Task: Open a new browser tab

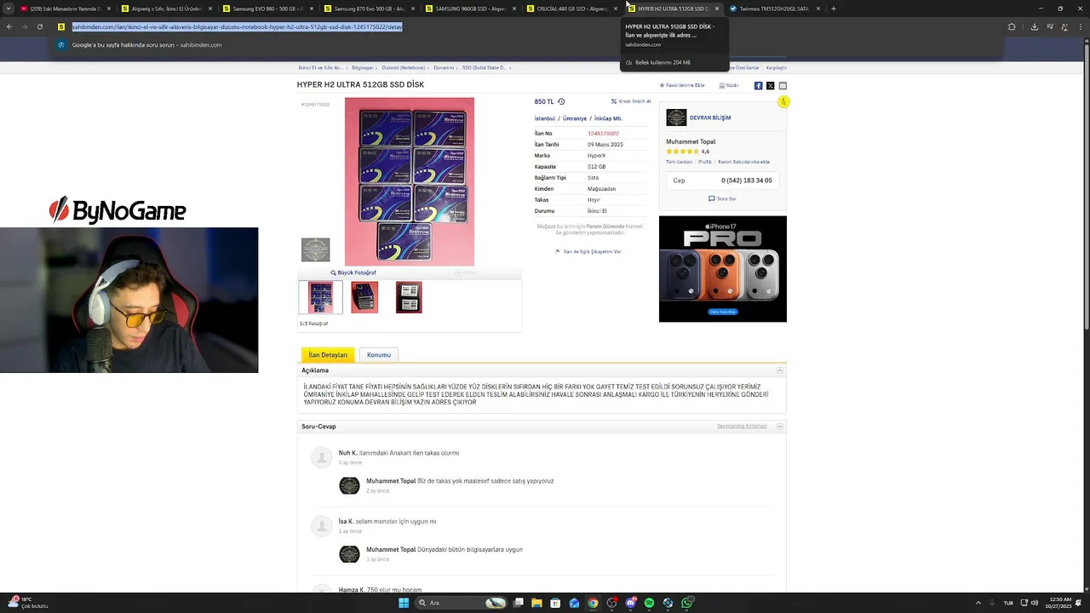Action: (833, 9)
